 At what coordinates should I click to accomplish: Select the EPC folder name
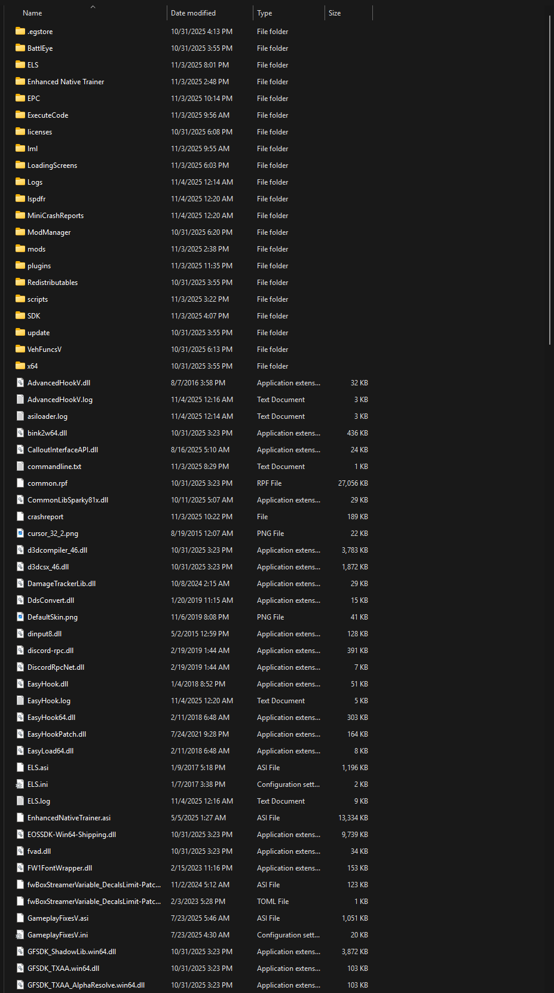33,99
